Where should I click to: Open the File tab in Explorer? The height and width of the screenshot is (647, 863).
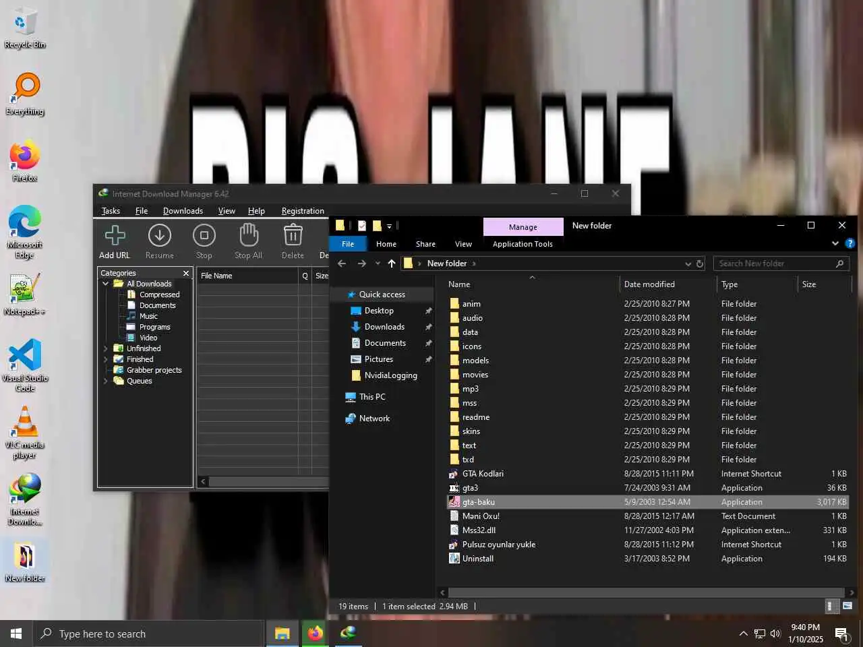(348, 244)
